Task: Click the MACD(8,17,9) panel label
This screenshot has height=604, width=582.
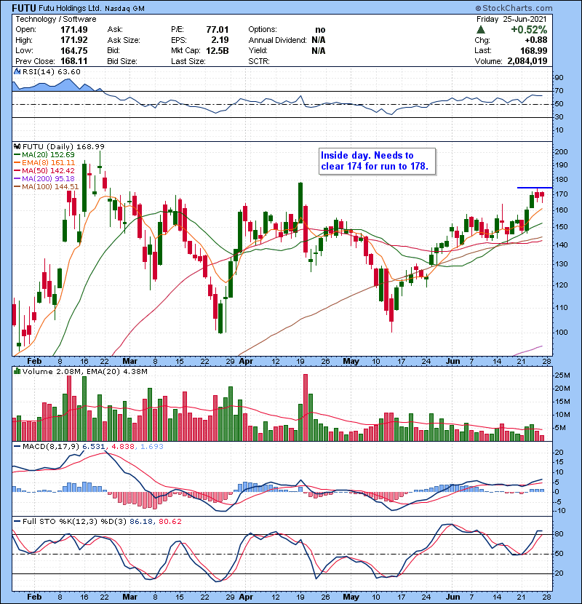Action: pyautogui.click(x=51, y=447)
